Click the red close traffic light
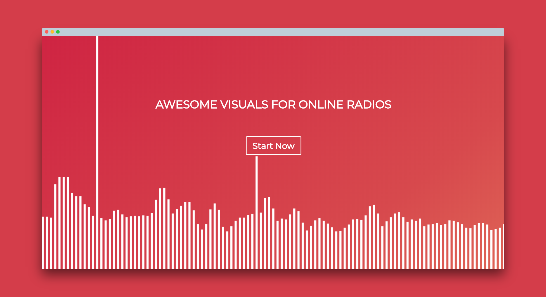546x297 pixels. point(46,32)
